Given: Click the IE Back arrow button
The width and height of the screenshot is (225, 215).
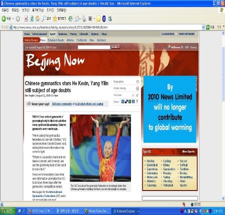Looking at the screenshot, I should (x=4, y=18).
